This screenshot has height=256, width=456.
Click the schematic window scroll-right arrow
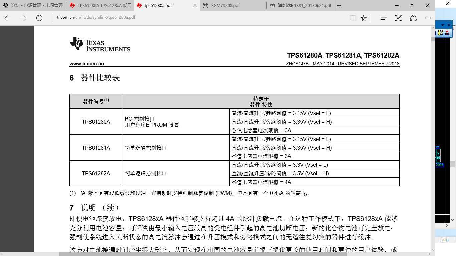447,226
